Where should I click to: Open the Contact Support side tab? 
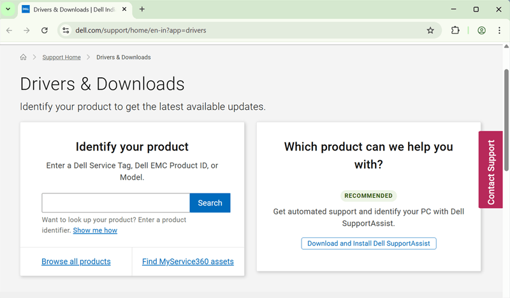(490, 170)
